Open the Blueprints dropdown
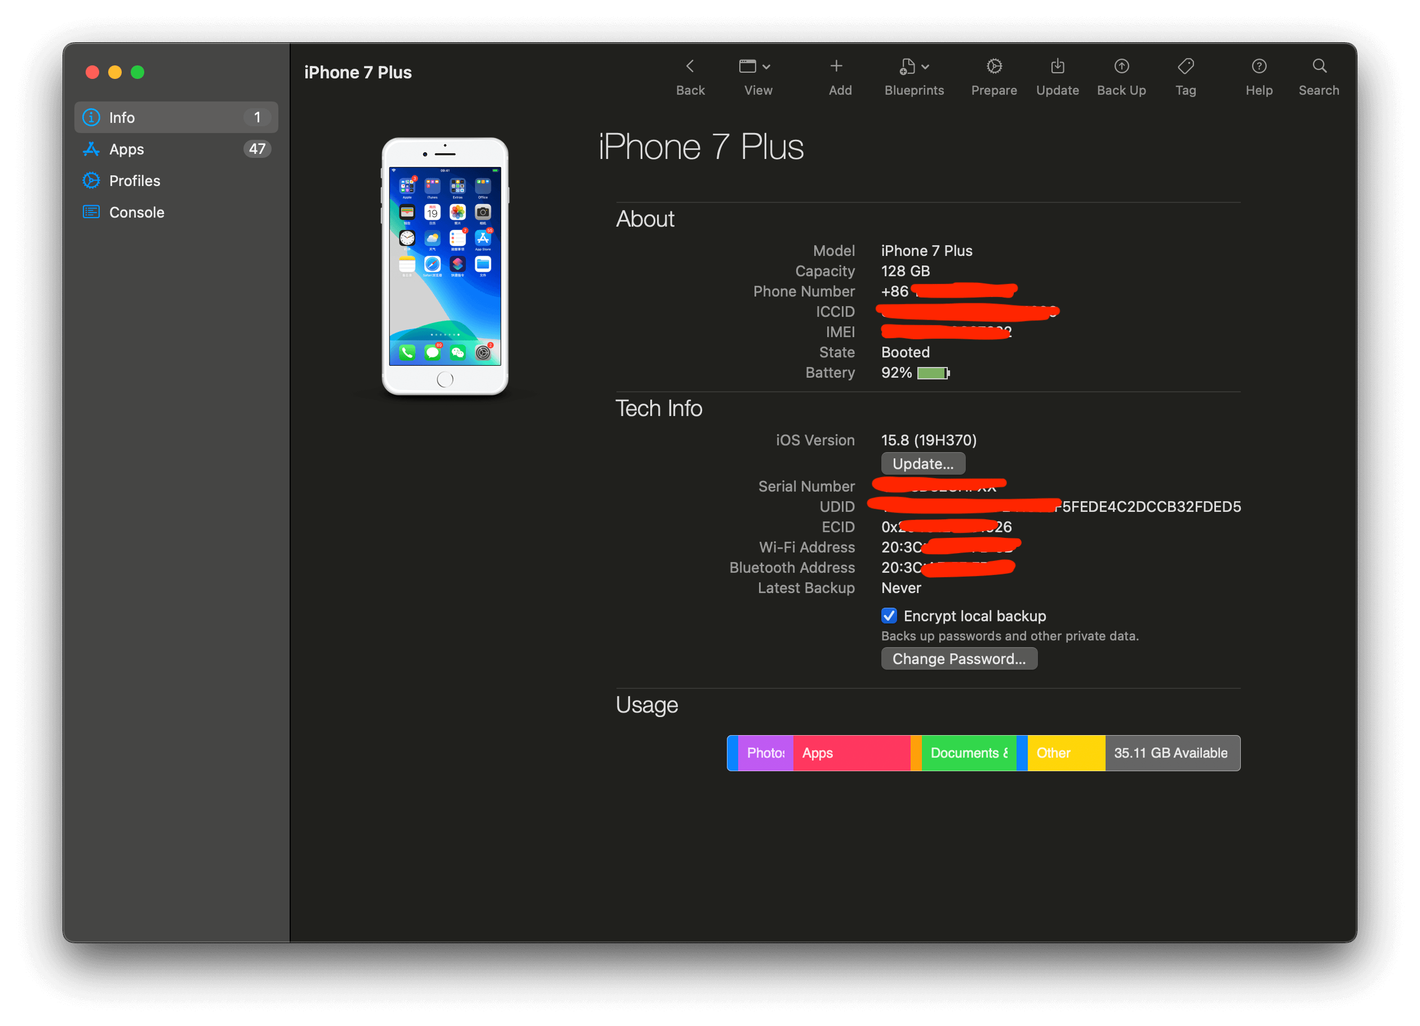Screen dimensions: 1420x1026 tap(913, 67)
